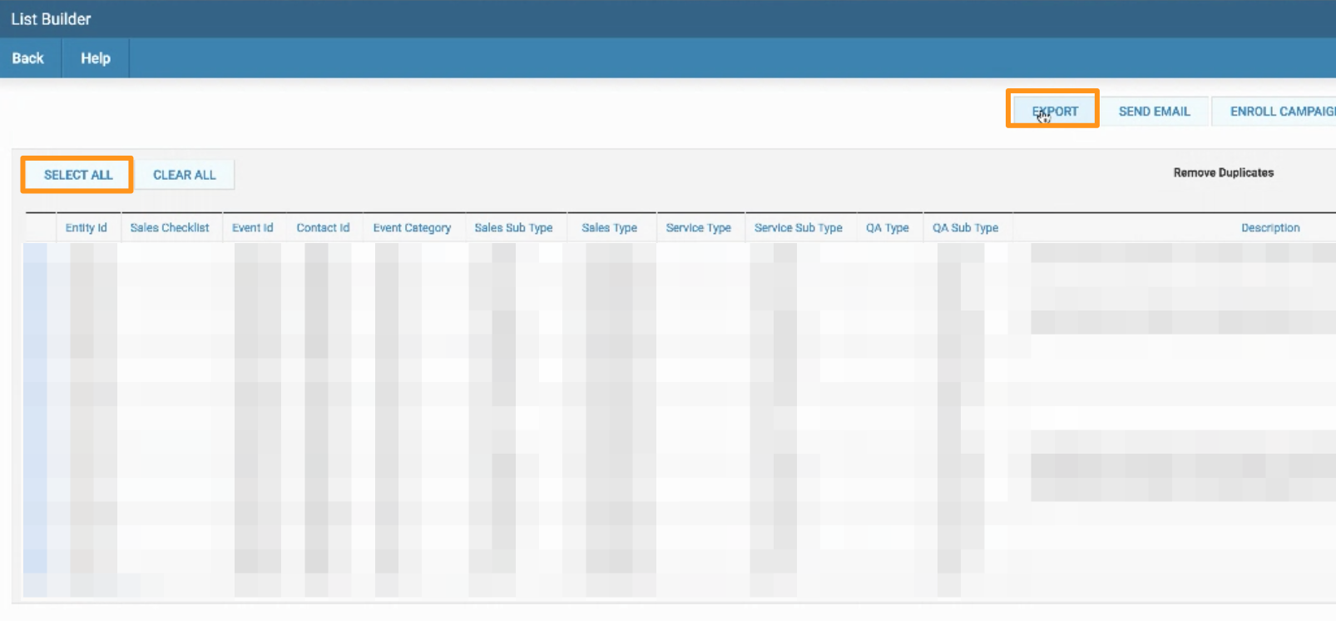This screenshot has height=621, width=1336.
Task: Click the QA Sub Type column header
Action: click(x=965, y=227)
